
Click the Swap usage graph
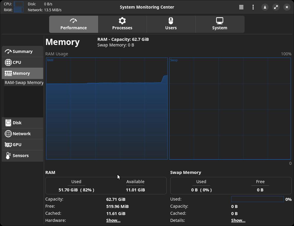pos(230,109)
